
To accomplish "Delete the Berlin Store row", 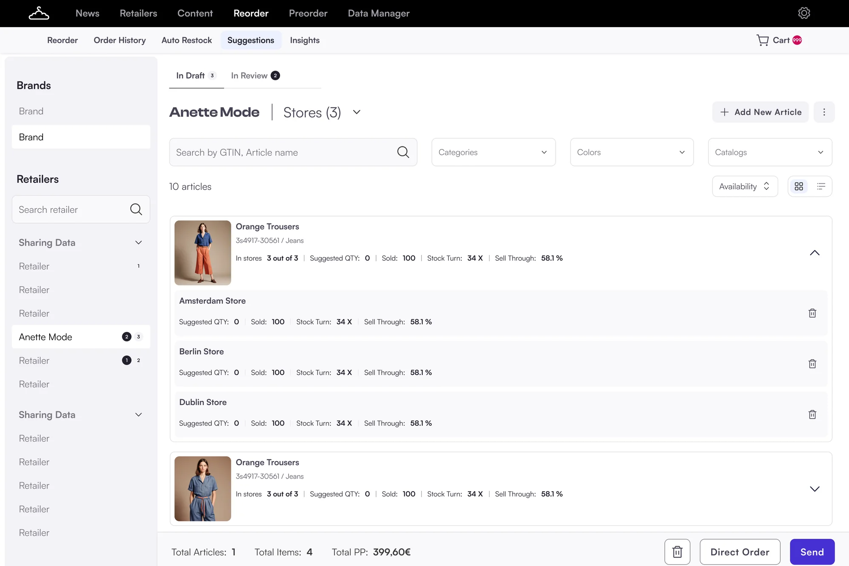I will [812, 364].
